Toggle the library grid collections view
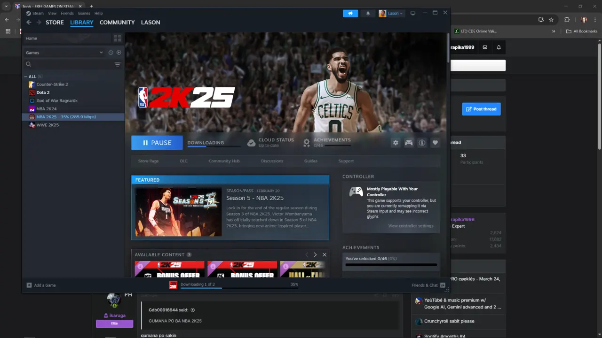 [118, 38]
